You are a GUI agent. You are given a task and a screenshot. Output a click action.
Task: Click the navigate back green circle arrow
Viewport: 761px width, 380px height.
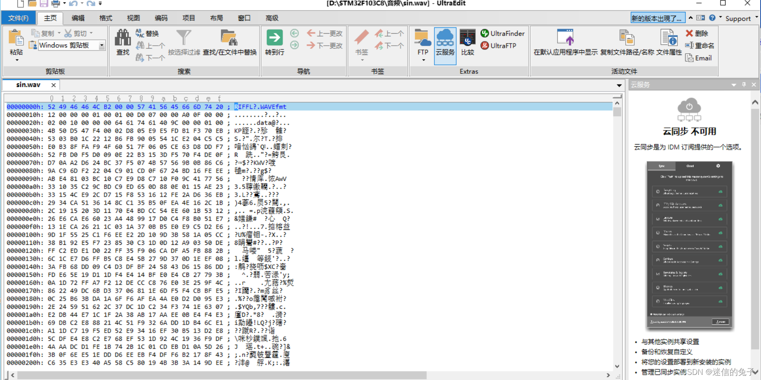[x=295, y=33]
